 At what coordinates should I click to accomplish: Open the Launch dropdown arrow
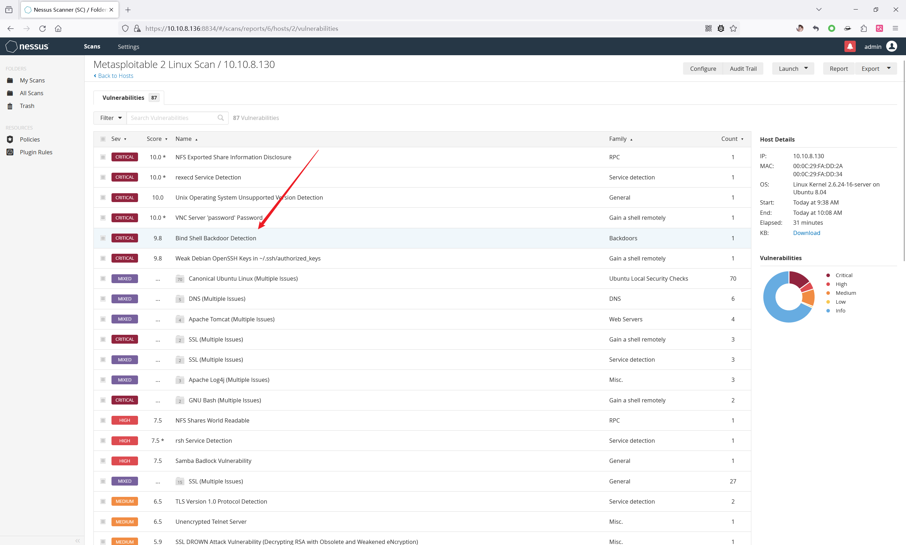(806, 68)
